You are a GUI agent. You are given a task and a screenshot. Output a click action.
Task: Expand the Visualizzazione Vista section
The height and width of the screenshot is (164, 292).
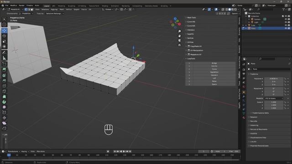(258, 138)
